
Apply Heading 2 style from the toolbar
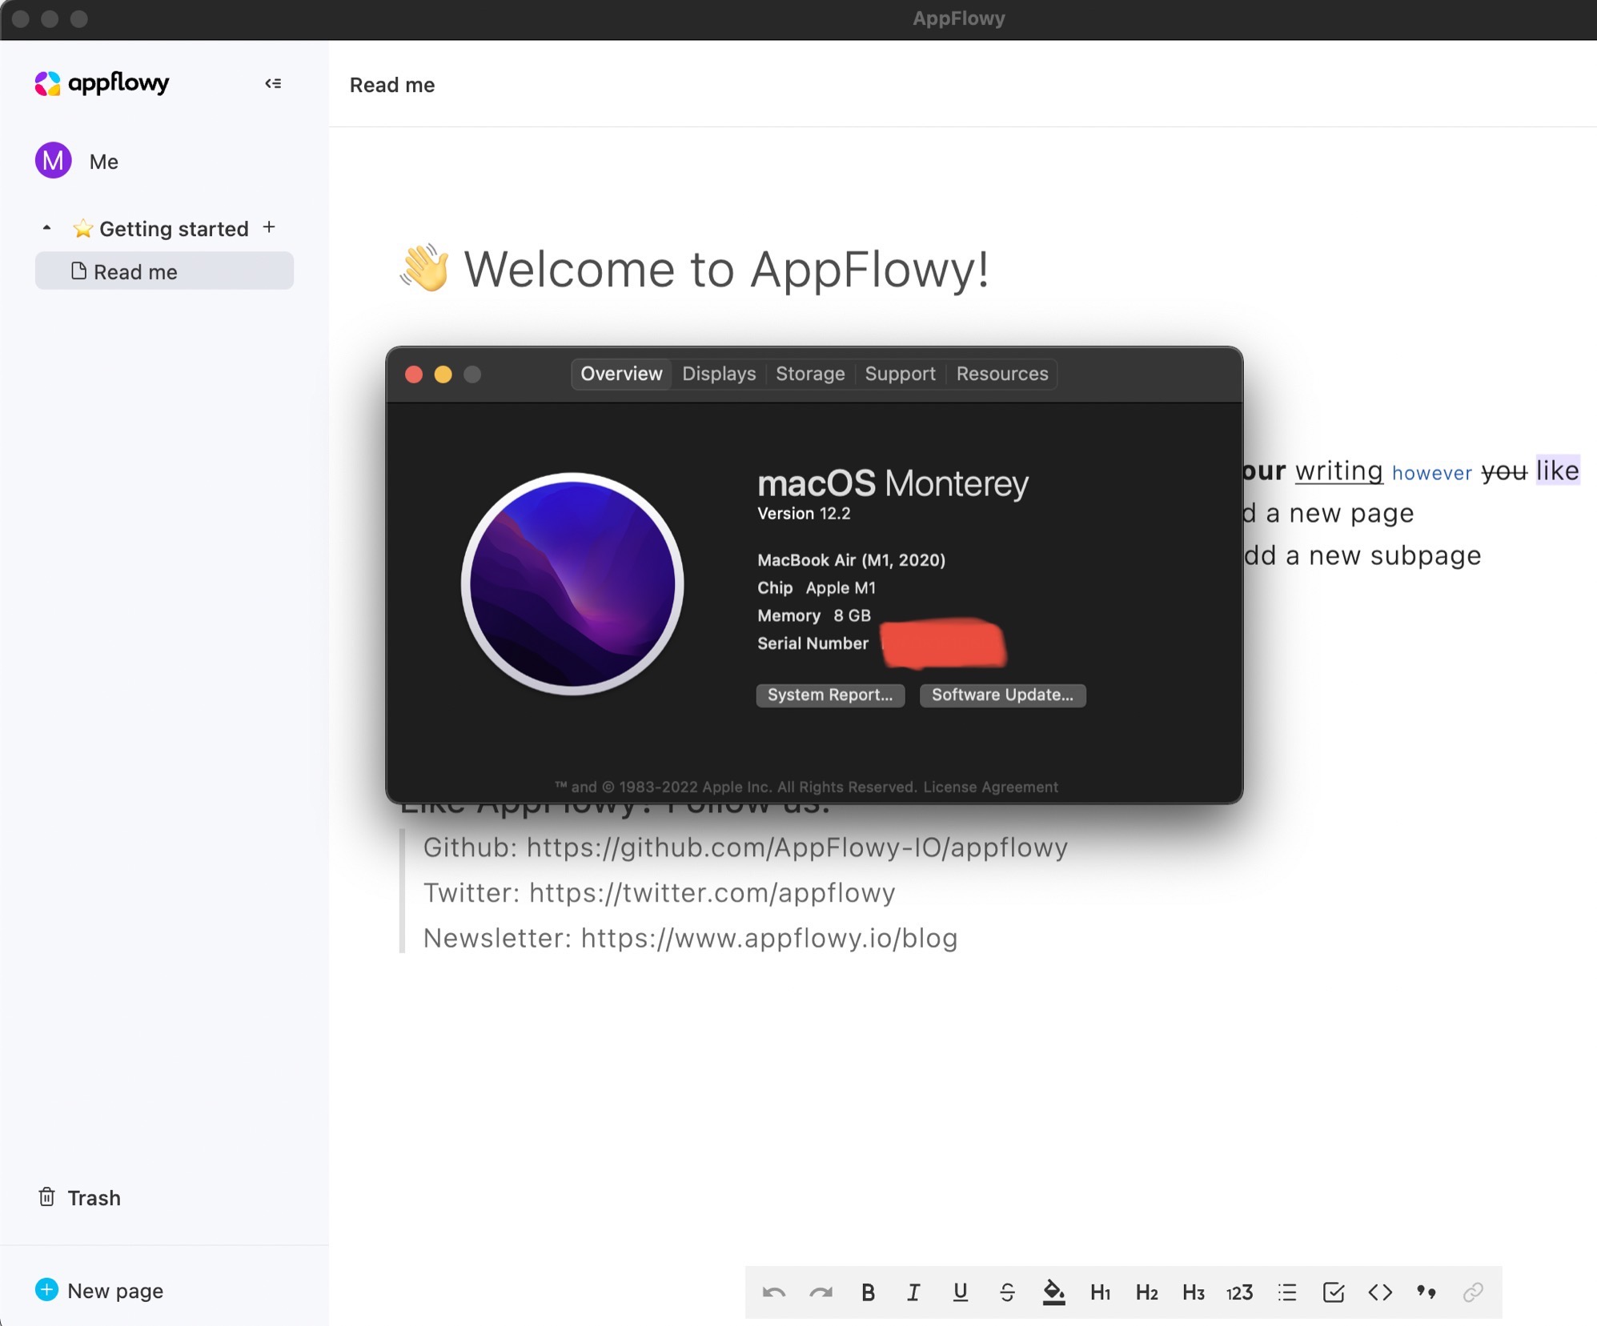click(x=1146, y=1292)
